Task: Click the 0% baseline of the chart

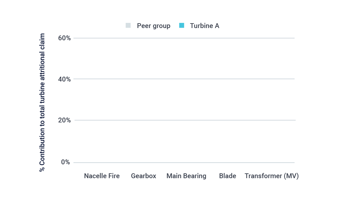Action: pyautogui.click(x=184, y=162)
